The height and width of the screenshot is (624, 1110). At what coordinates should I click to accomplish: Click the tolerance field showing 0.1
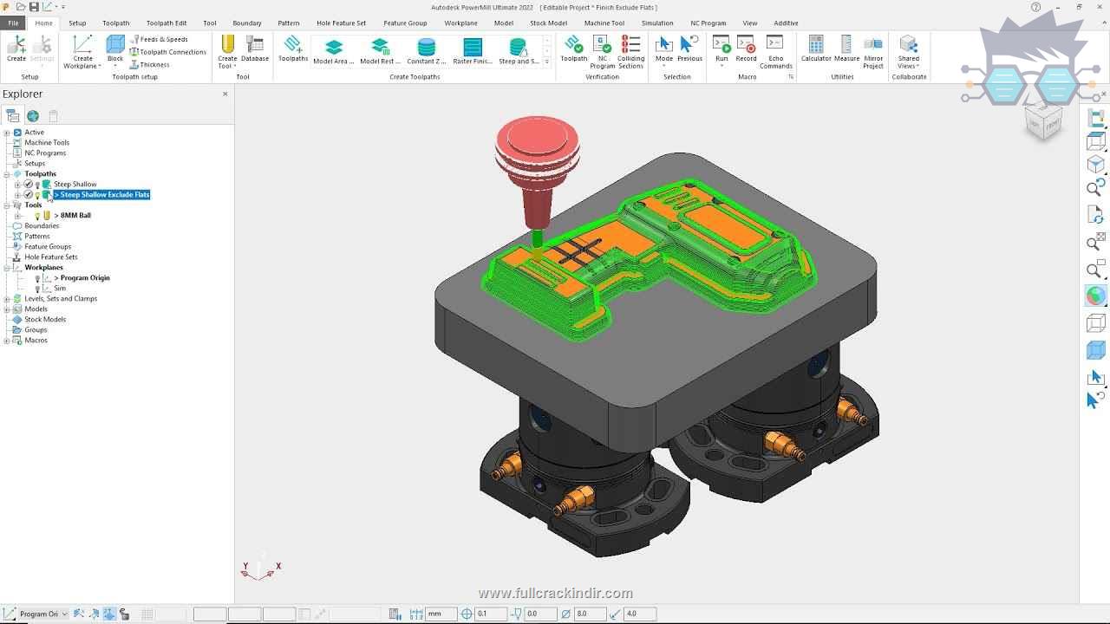490,614
